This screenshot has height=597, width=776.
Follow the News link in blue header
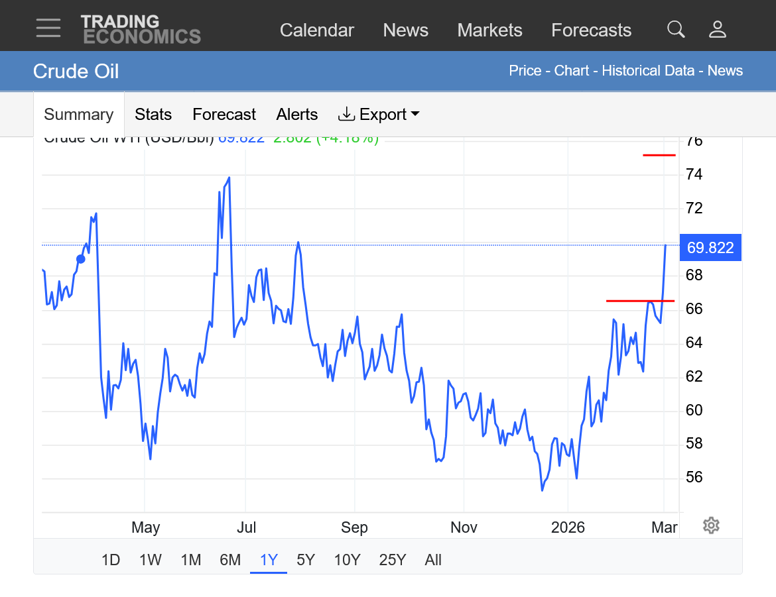(725, 71)
